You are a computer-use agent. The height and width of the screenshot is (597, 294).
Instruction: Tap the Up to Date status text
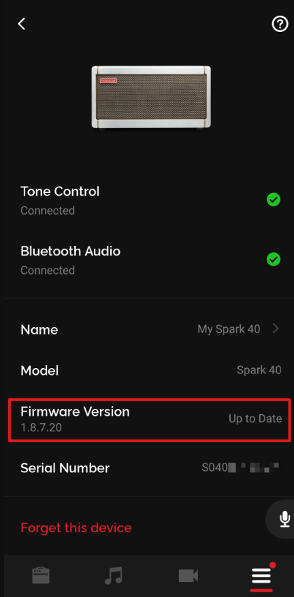pyautogui.click(x=255, y=418)
